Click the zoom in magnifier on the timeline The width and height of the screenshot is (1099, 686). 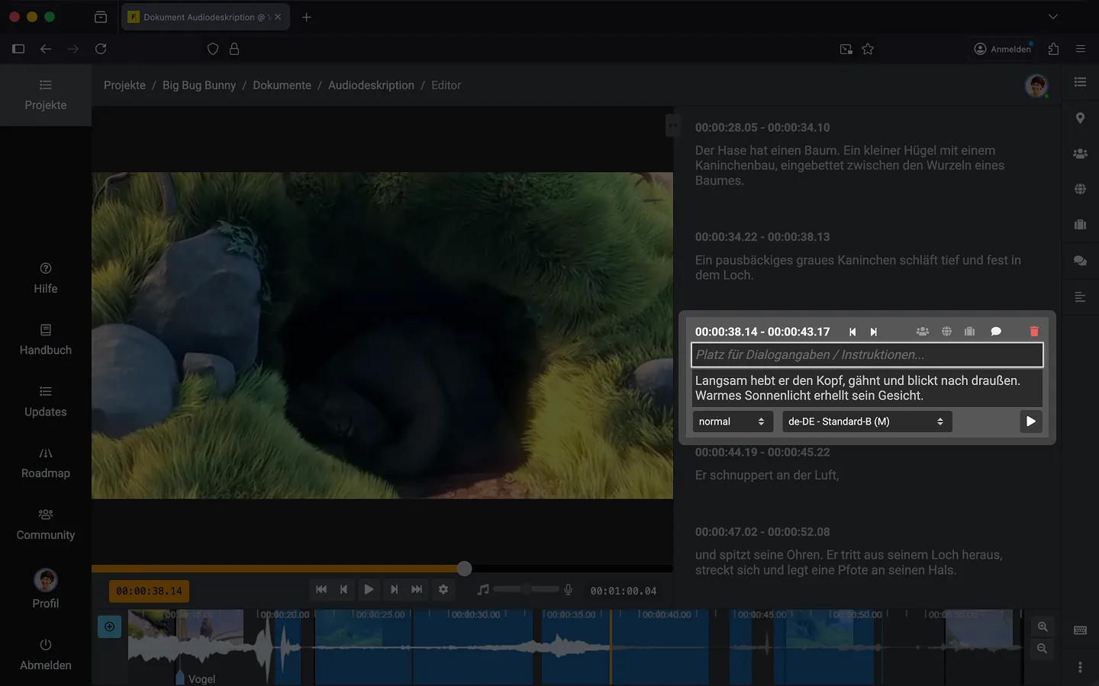(x=1043, y=627)
